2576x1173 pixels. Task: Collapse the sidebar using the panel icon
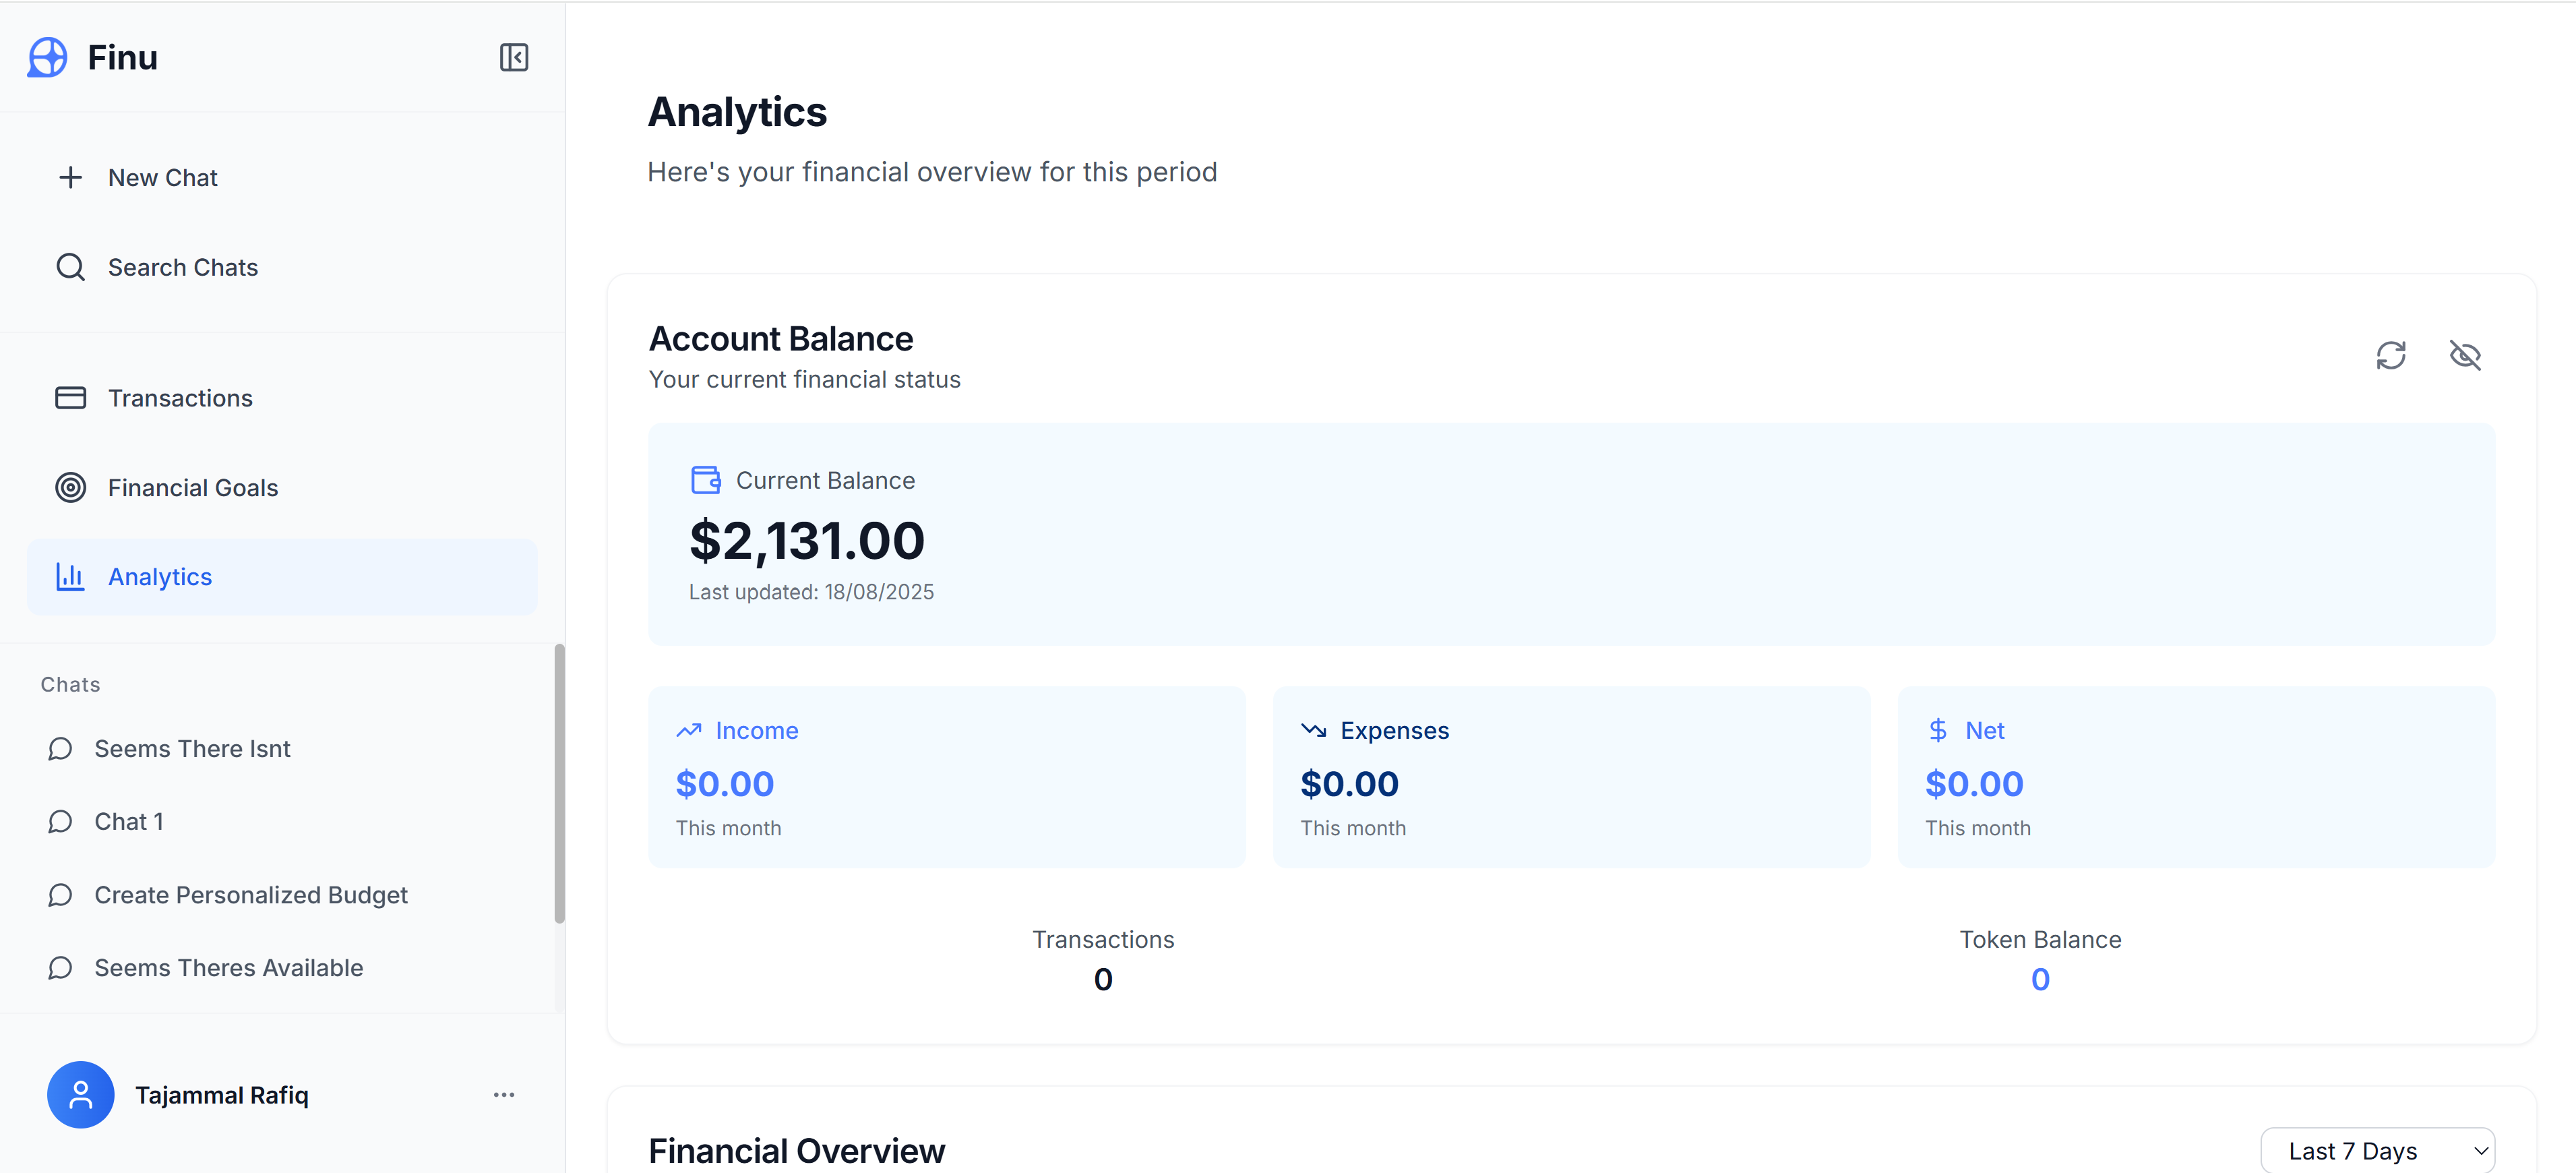(x=513, y=57)
